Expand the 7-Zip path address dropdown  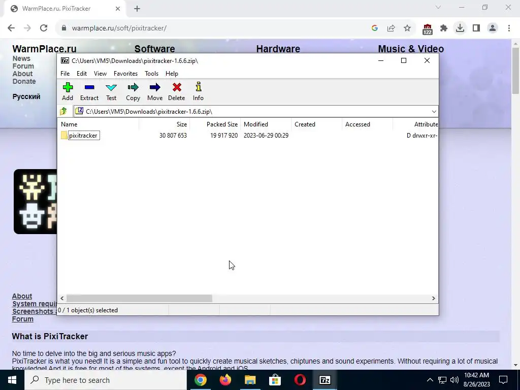[434, 111]
